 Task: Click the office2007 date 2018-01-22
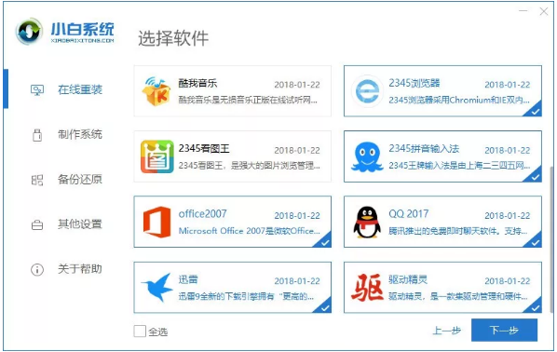tap(297, 216)
